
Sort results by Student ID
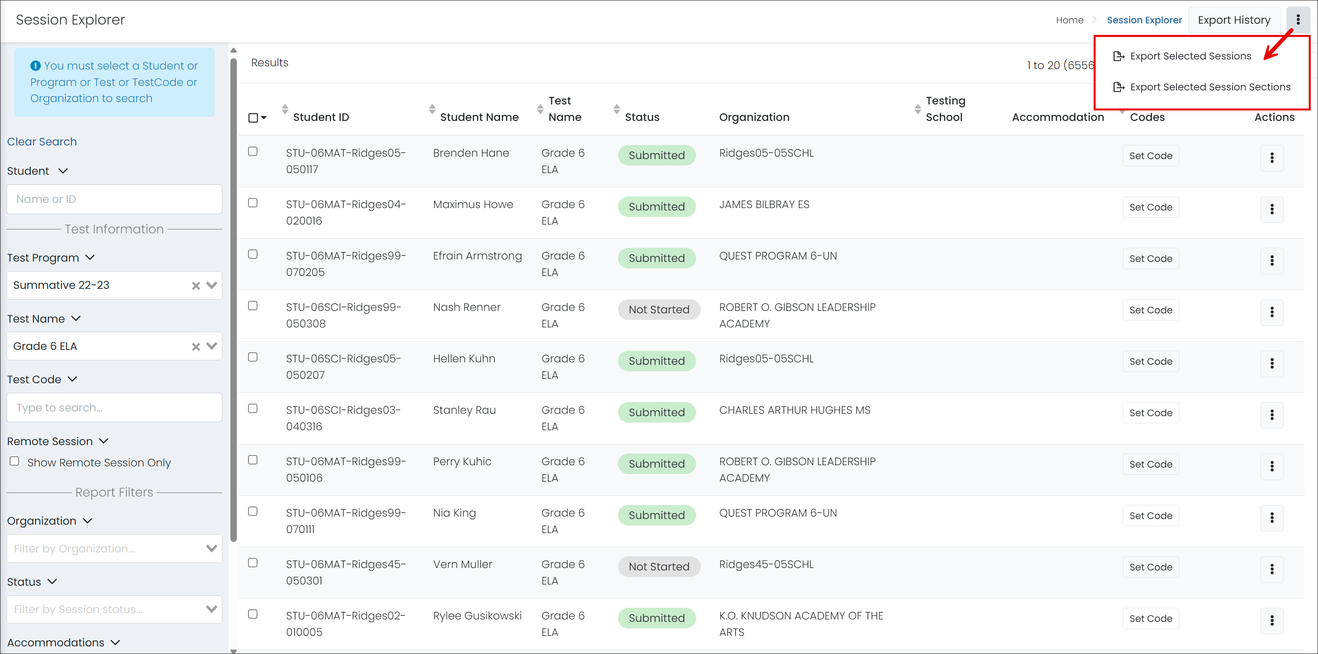(285, 109)
